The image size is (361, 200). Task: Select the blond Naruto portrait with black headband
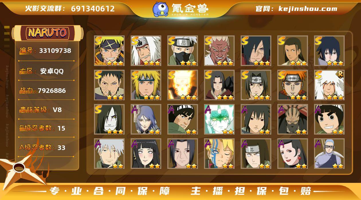[109, 51]
